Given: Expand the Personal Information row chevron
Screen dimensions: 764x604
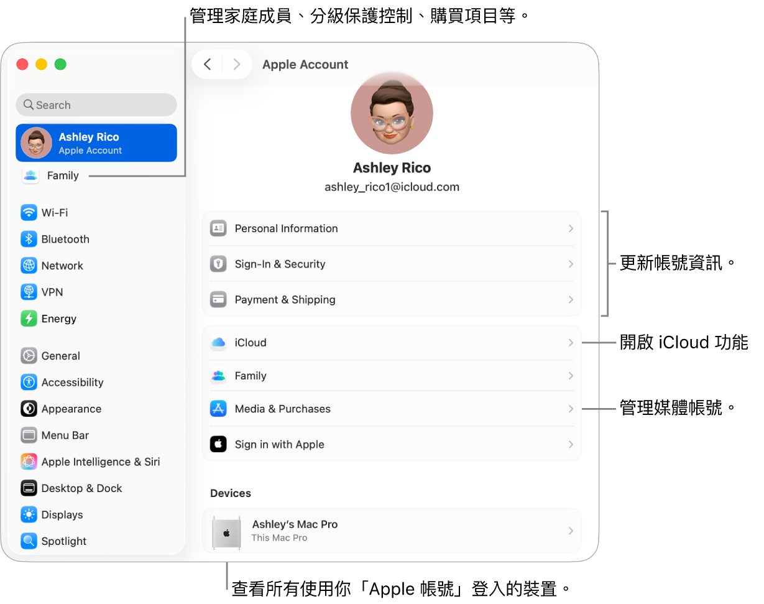Looking at the screenshot, I should coord(569,228).
